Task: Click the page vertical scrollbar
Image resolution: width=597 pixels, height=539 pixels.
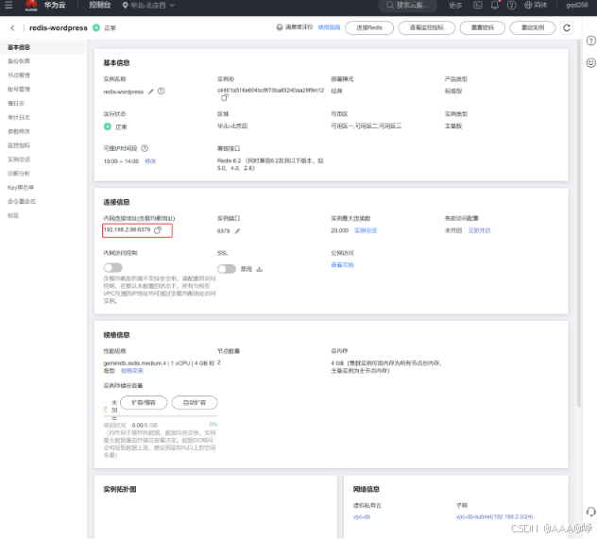Action: click(x=579, y=224)
